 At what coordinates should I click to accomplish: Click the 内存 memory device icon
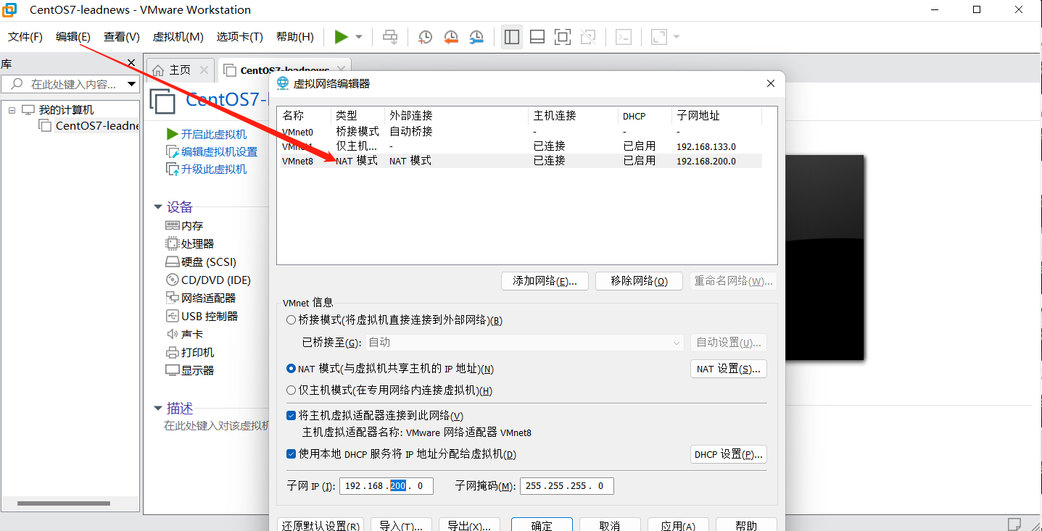(173, 226)
